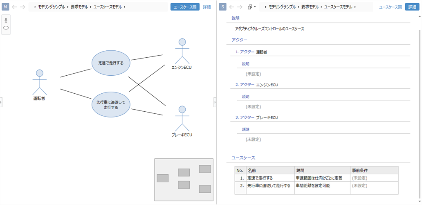Viewport: 422px width, 205px height.
Task: Click the forward arrow in the right pane
Action: coord(240,7)
